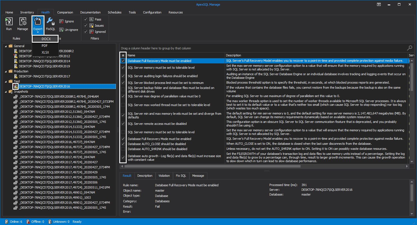Click server icon next to SQLSERVER2017
The image size is (417, 225).
point(16,76)
